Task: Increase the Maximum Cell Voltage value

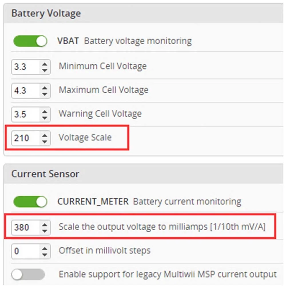Action: tap(44, 88)
